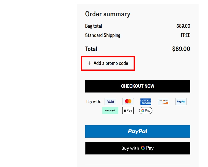208x167 pixels.
Task: Expand the Add a promo code section
Action: 111,63
